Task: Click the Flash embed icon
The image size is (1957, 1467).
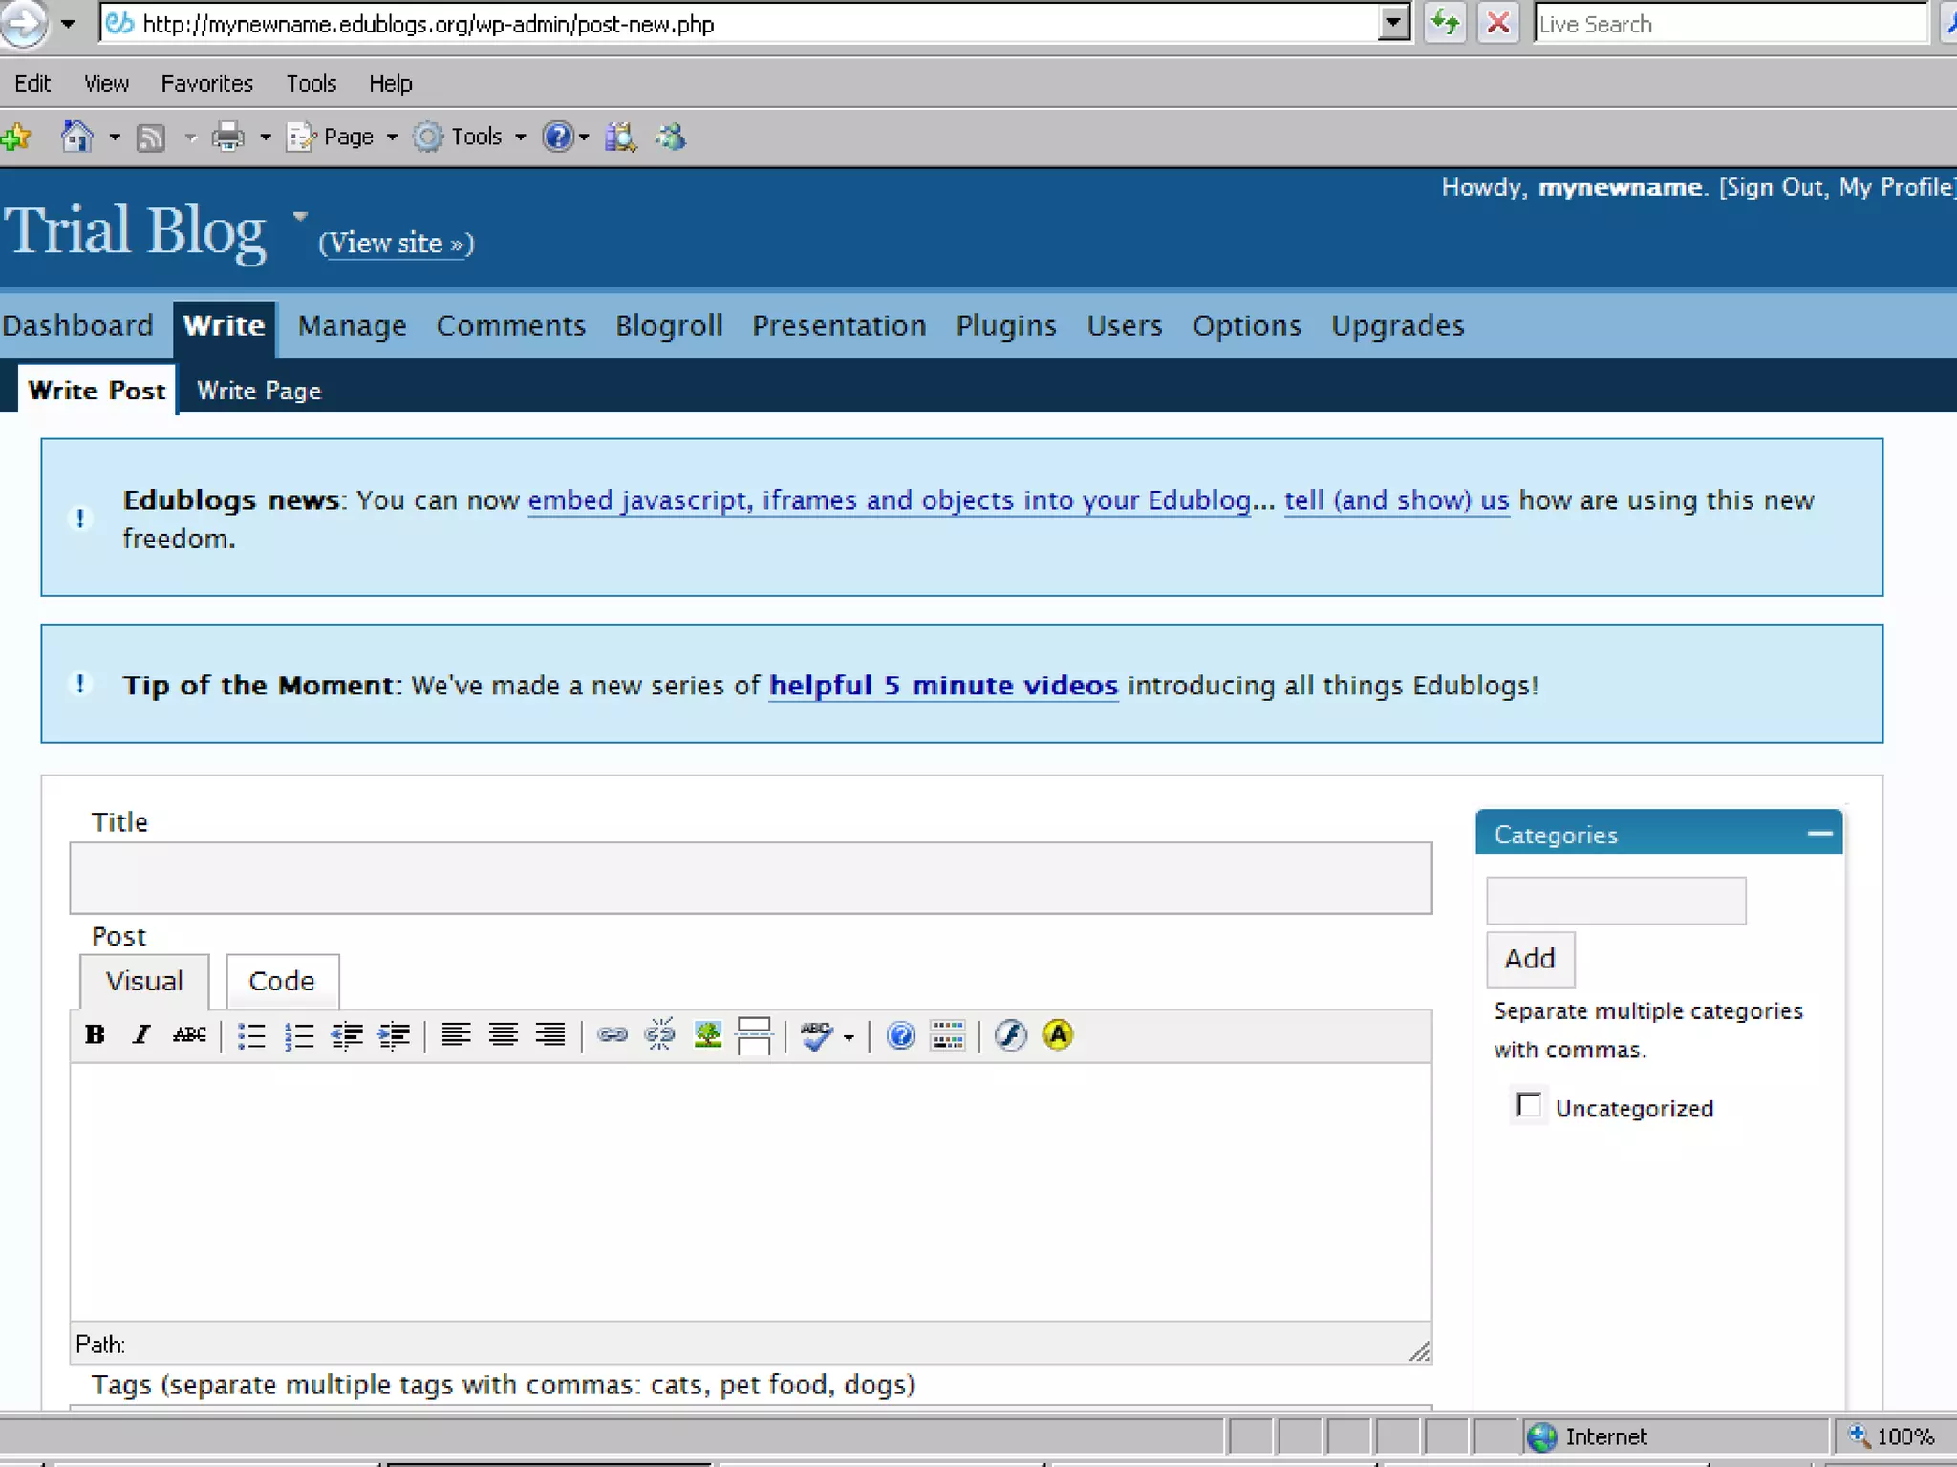Action: (x=1010, y=1034)
